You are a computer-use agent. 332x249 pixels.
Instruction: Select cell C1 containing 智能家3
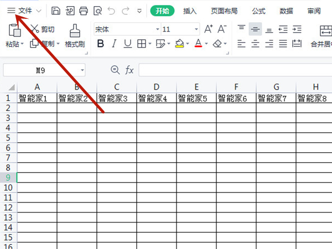[x=117, y=98]
